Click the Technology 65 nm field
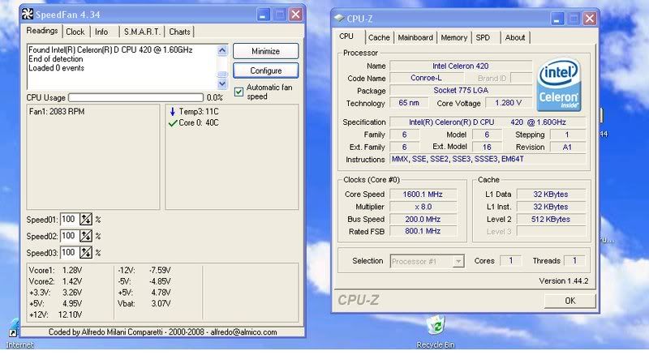649x355 pixels. coord(409,103)
